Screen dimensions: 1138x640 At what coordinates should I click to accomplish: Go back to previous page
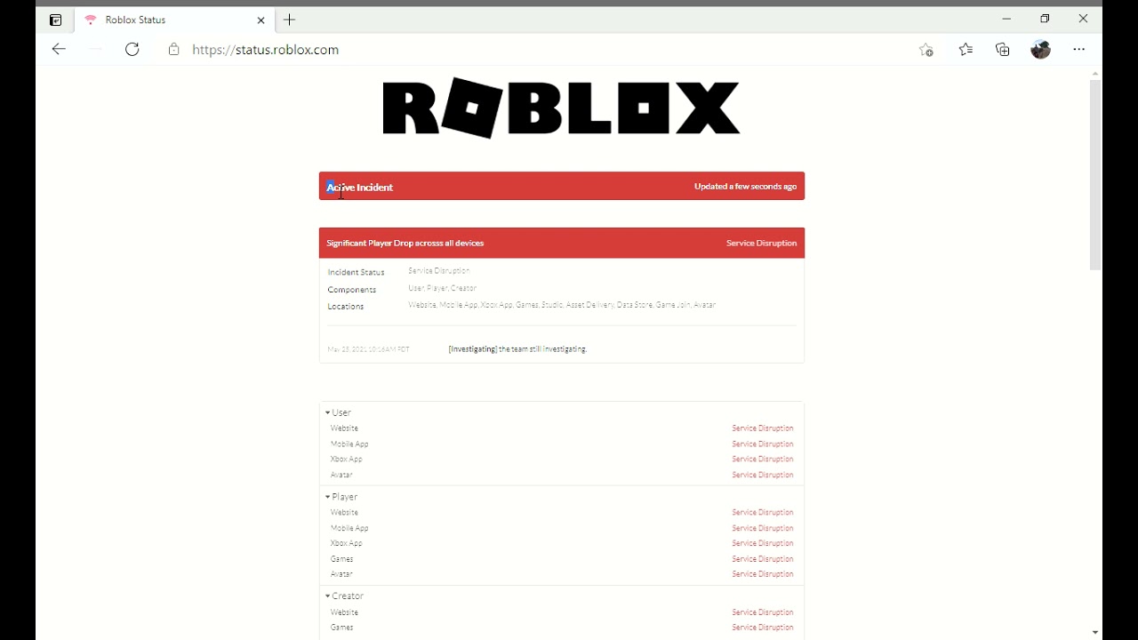click(59, 50)
